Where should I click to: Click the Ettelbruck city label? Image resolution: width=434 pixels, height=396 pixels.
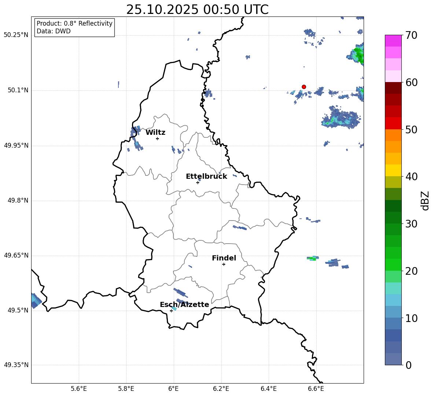[206, 177]
